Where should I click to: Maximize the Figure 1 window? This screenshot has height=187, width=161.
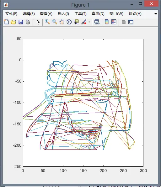[x=140, y=3]
